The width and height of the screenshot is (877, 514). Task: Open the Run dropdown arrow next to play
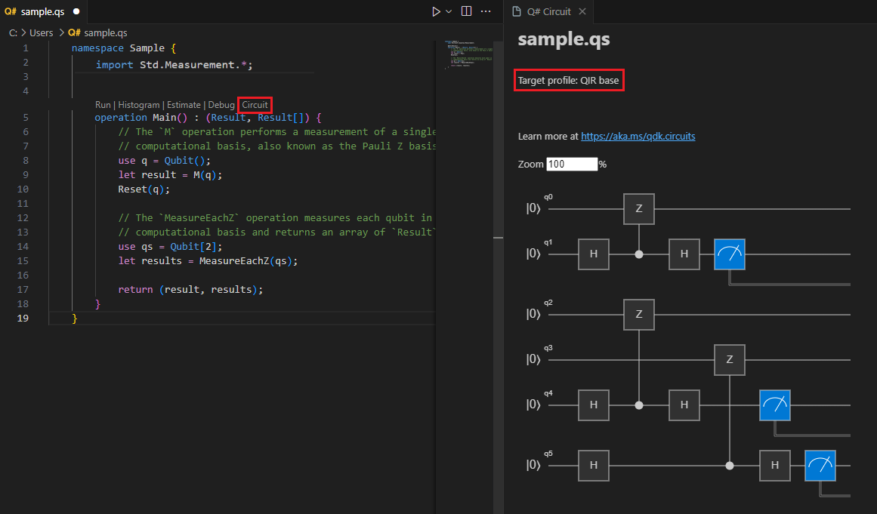click(449, 11)
